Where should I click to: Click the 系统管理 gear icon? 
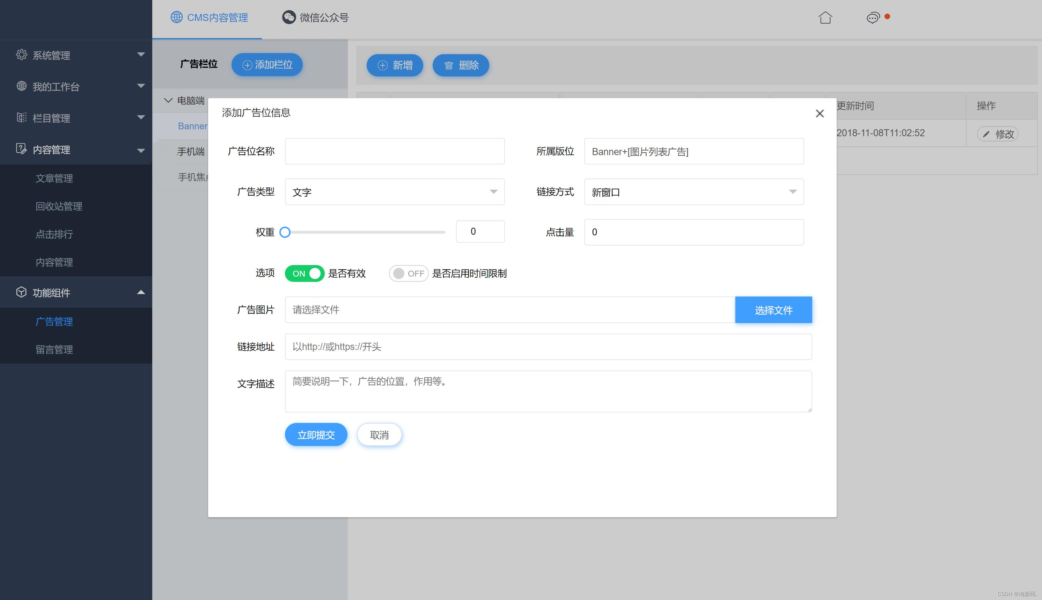pyautogui.click(x=21, y=55)
